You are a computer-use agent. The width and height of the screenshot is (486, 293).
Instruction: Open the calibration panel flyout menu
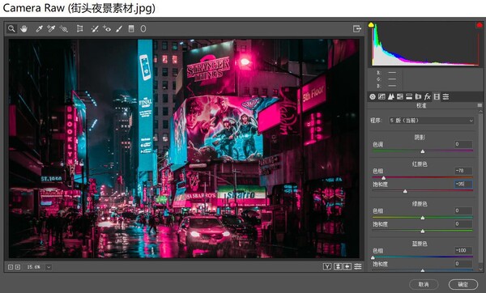[480, 105]
